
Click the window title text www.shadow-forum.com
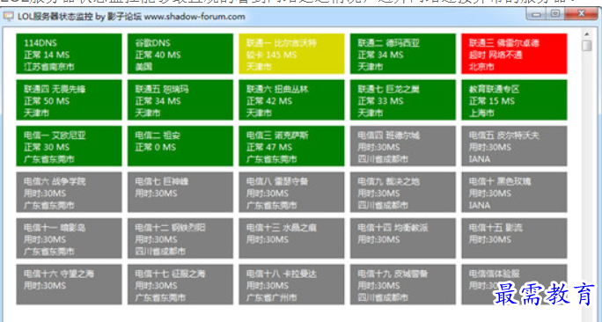[195, 17]
